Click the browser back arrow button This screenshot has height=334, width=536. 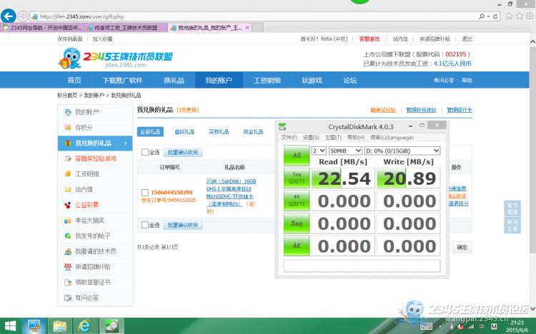(x=9, y=16)
